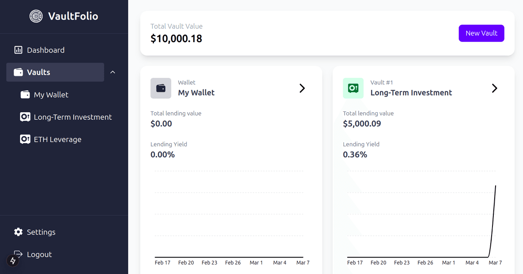Click Feb 20 label on Long-Term Investment chart
The image size is (523, 274).
point(378,263)
